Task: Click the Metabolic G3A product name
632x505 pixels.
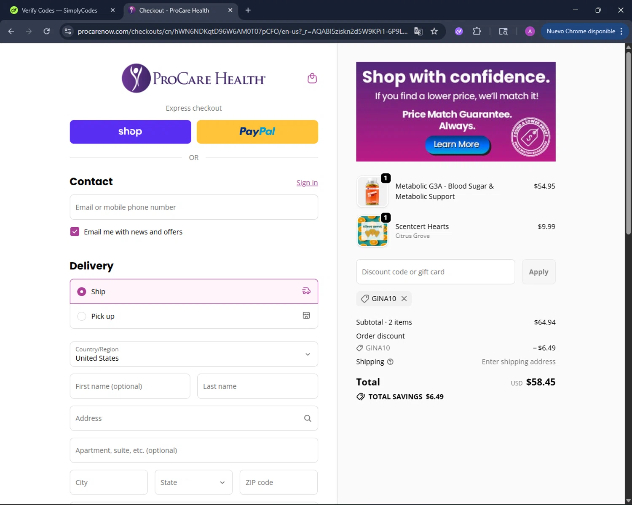Action: pos(445,191)
